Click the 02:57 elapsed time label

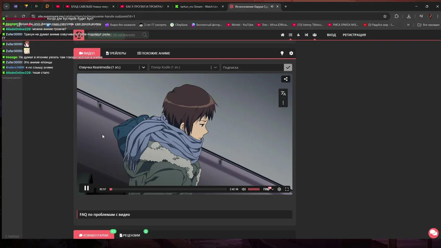click(x=103, y=189)
